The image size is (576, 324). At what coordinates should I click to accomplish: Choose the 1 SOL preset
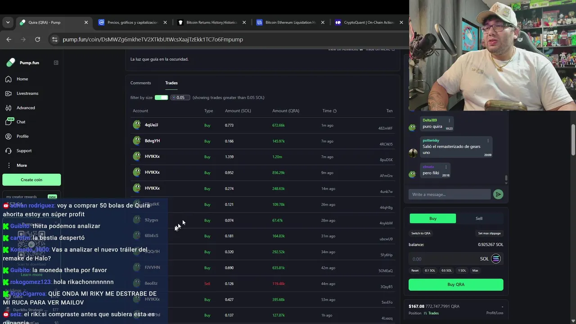tap(462, 270)
